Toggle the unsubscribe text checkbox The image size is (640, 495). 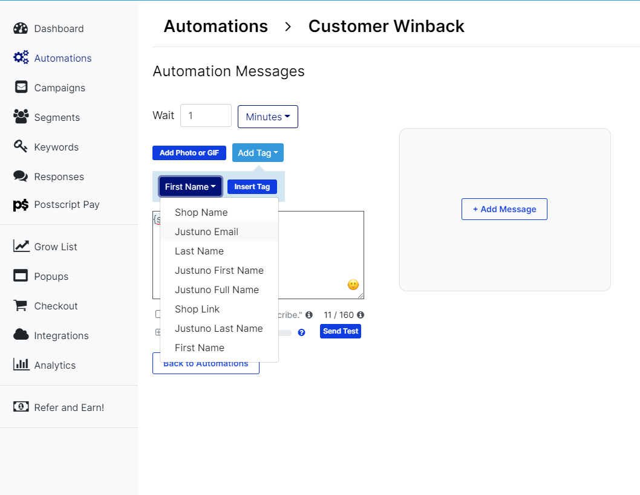coord(157,314)
